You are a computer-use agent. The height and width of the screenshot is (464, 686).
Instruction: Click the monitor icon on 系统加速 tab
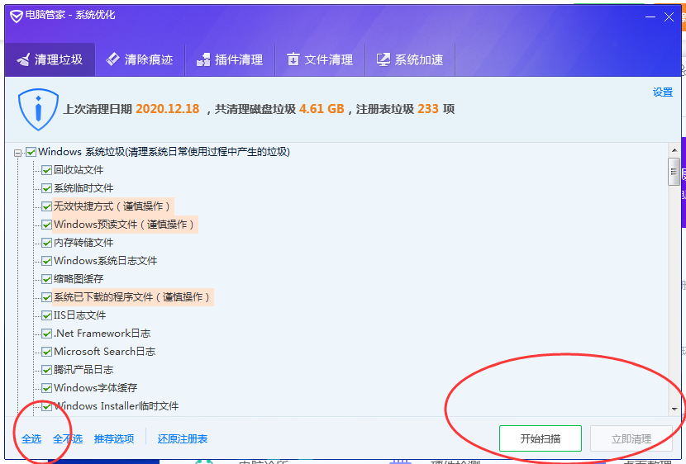coord(383,59)
